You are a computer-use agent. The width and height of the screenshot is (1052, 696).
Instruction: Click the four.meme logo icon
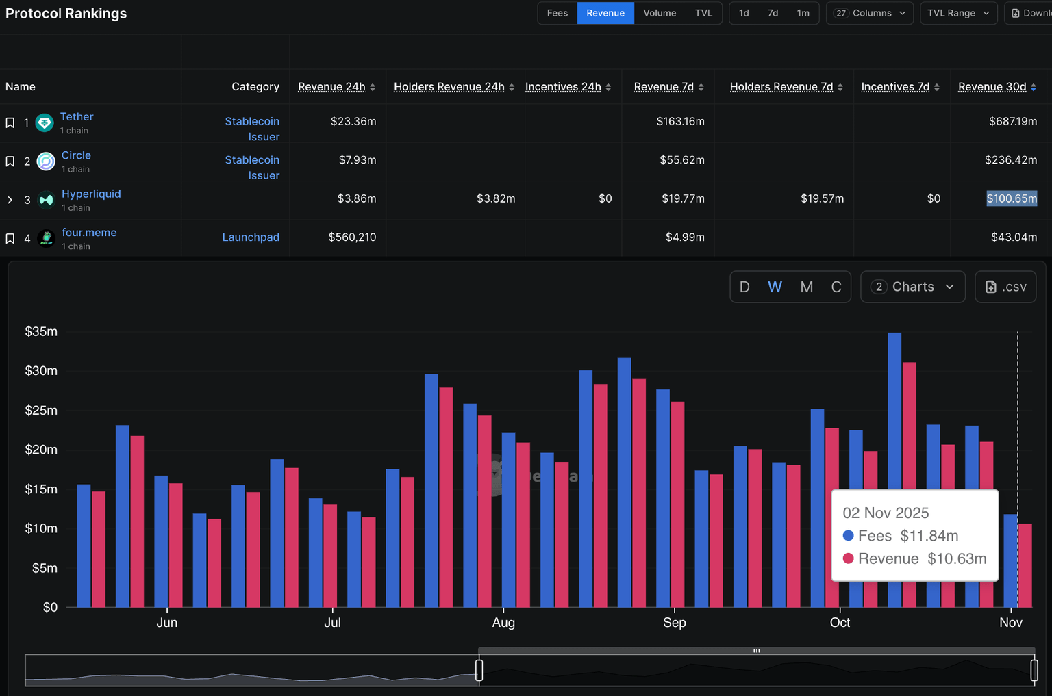pos(46,238)
